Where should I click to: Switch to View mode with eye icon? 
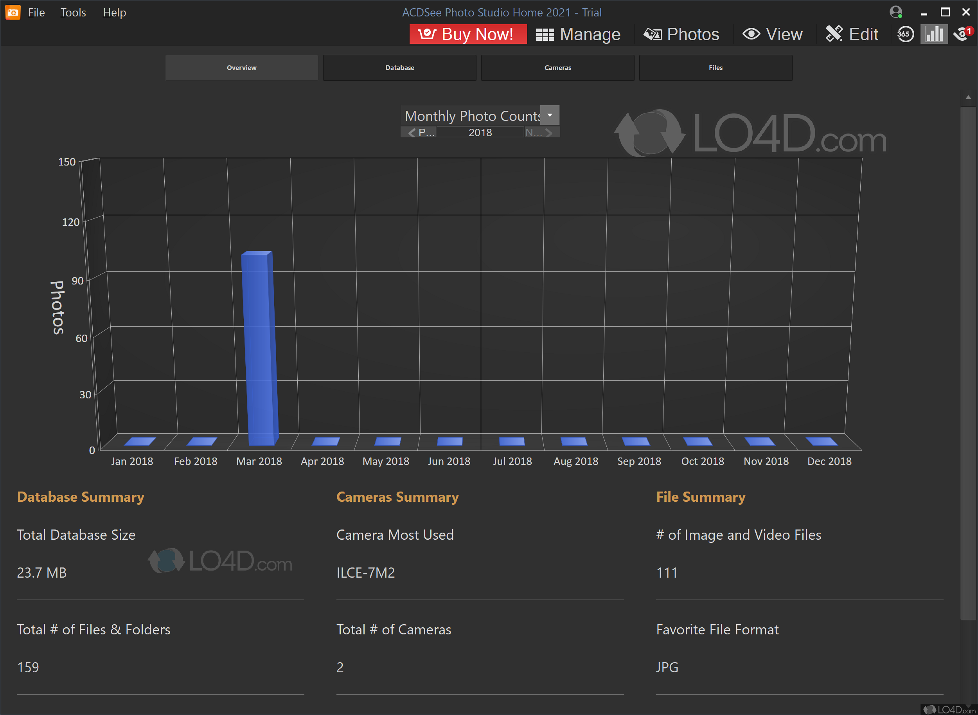(x=773, y=34)
